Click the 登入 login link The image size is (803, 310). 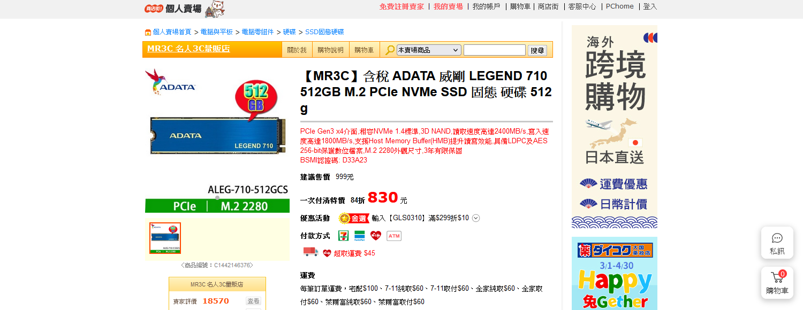tap(650, 6)
